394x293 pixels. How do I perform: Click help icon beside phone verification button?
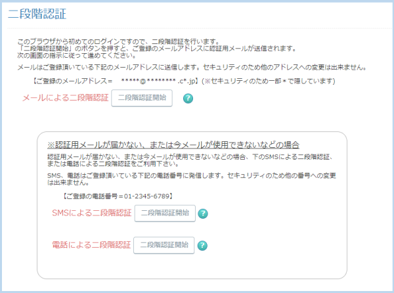[x=202, y=246]
